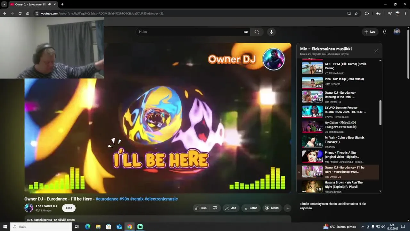Open Task View in the taskbar

(77, 227)
